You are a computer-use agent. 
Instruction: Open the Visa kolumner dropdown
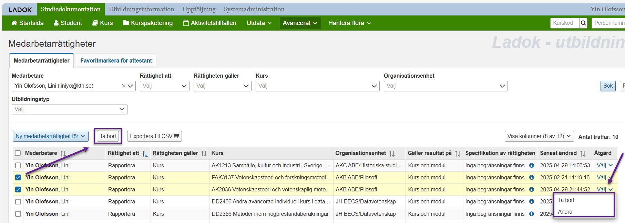[x=539, y=136]
